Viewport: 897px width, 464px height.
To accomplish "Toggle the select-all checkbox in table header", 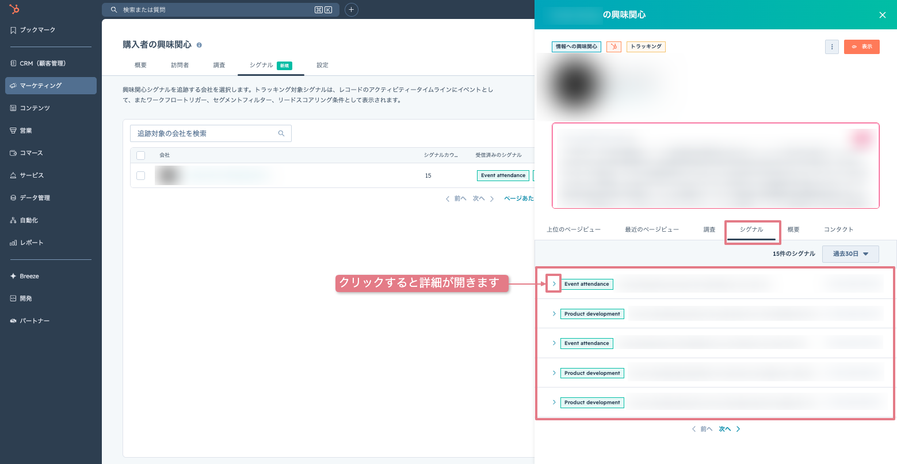I will click(141, 155).
